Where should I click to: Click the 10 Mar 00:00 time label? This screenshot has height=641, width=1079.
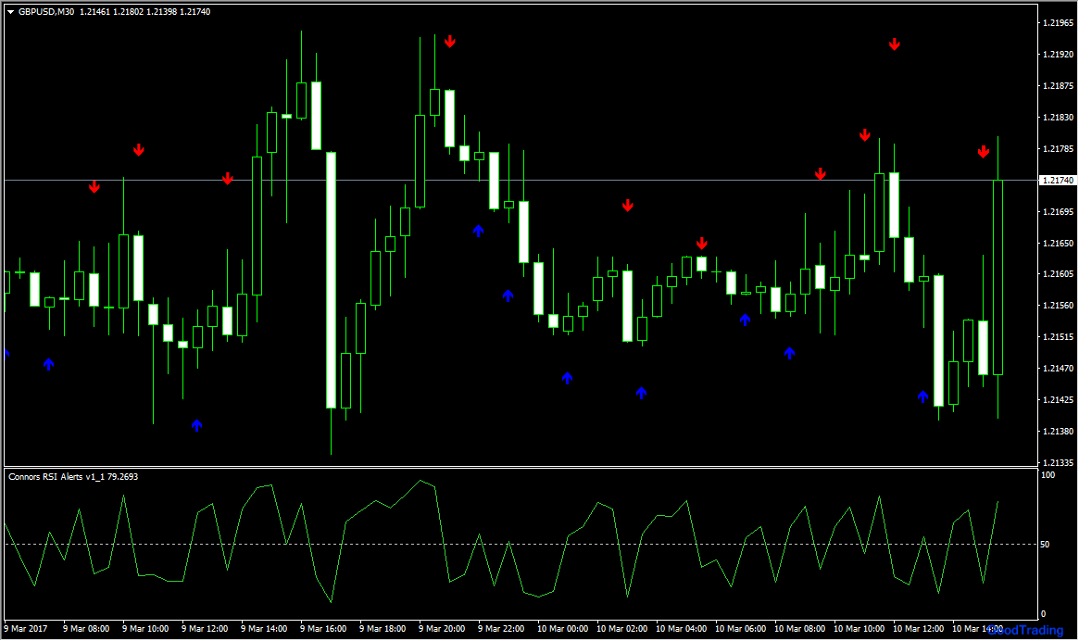click(562, 629)
